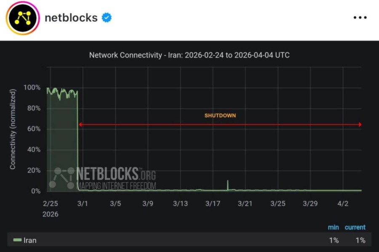Sort legend by current column
379x252 pixels.
[x=355, y=227]
